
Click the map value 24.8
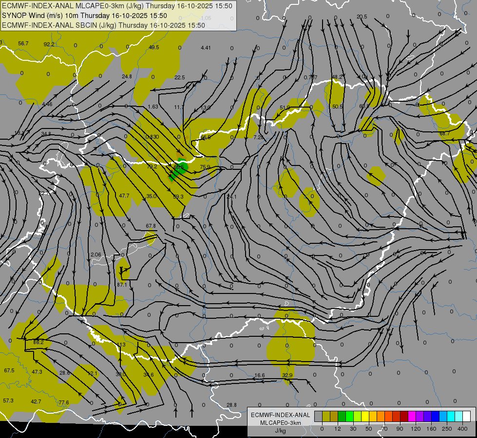click(127, 76)
